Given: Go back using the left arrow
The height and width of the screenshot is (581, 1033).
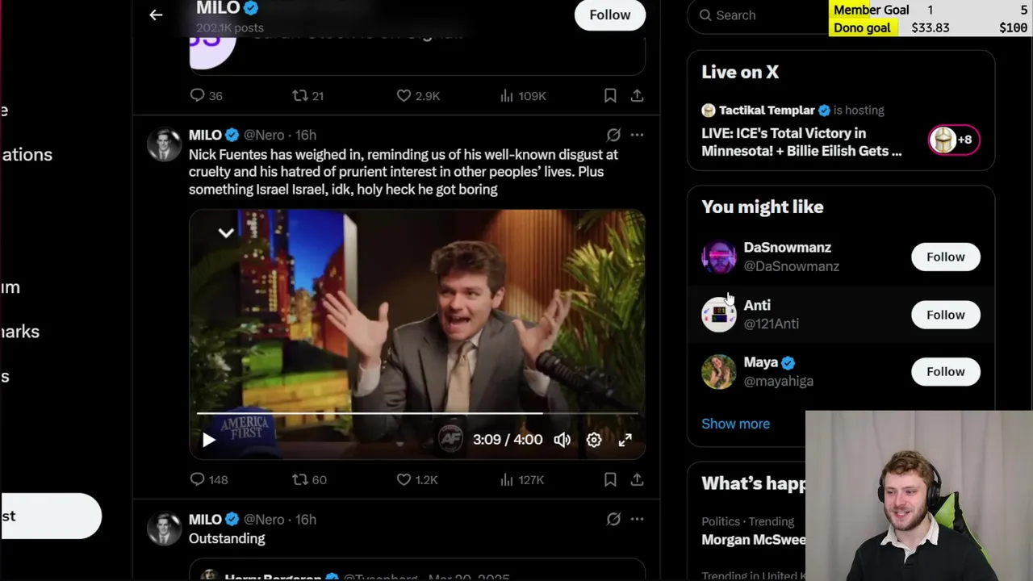Looking at the screenshot, I should (x=156, y=15).
